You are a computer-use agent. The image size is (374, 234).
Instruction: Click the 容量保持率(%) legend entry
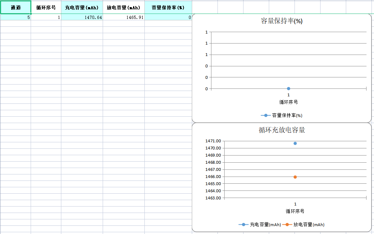point(282,116)
